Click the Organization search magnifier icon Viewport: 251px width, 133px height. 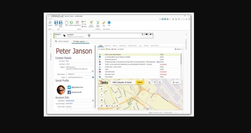93,101
